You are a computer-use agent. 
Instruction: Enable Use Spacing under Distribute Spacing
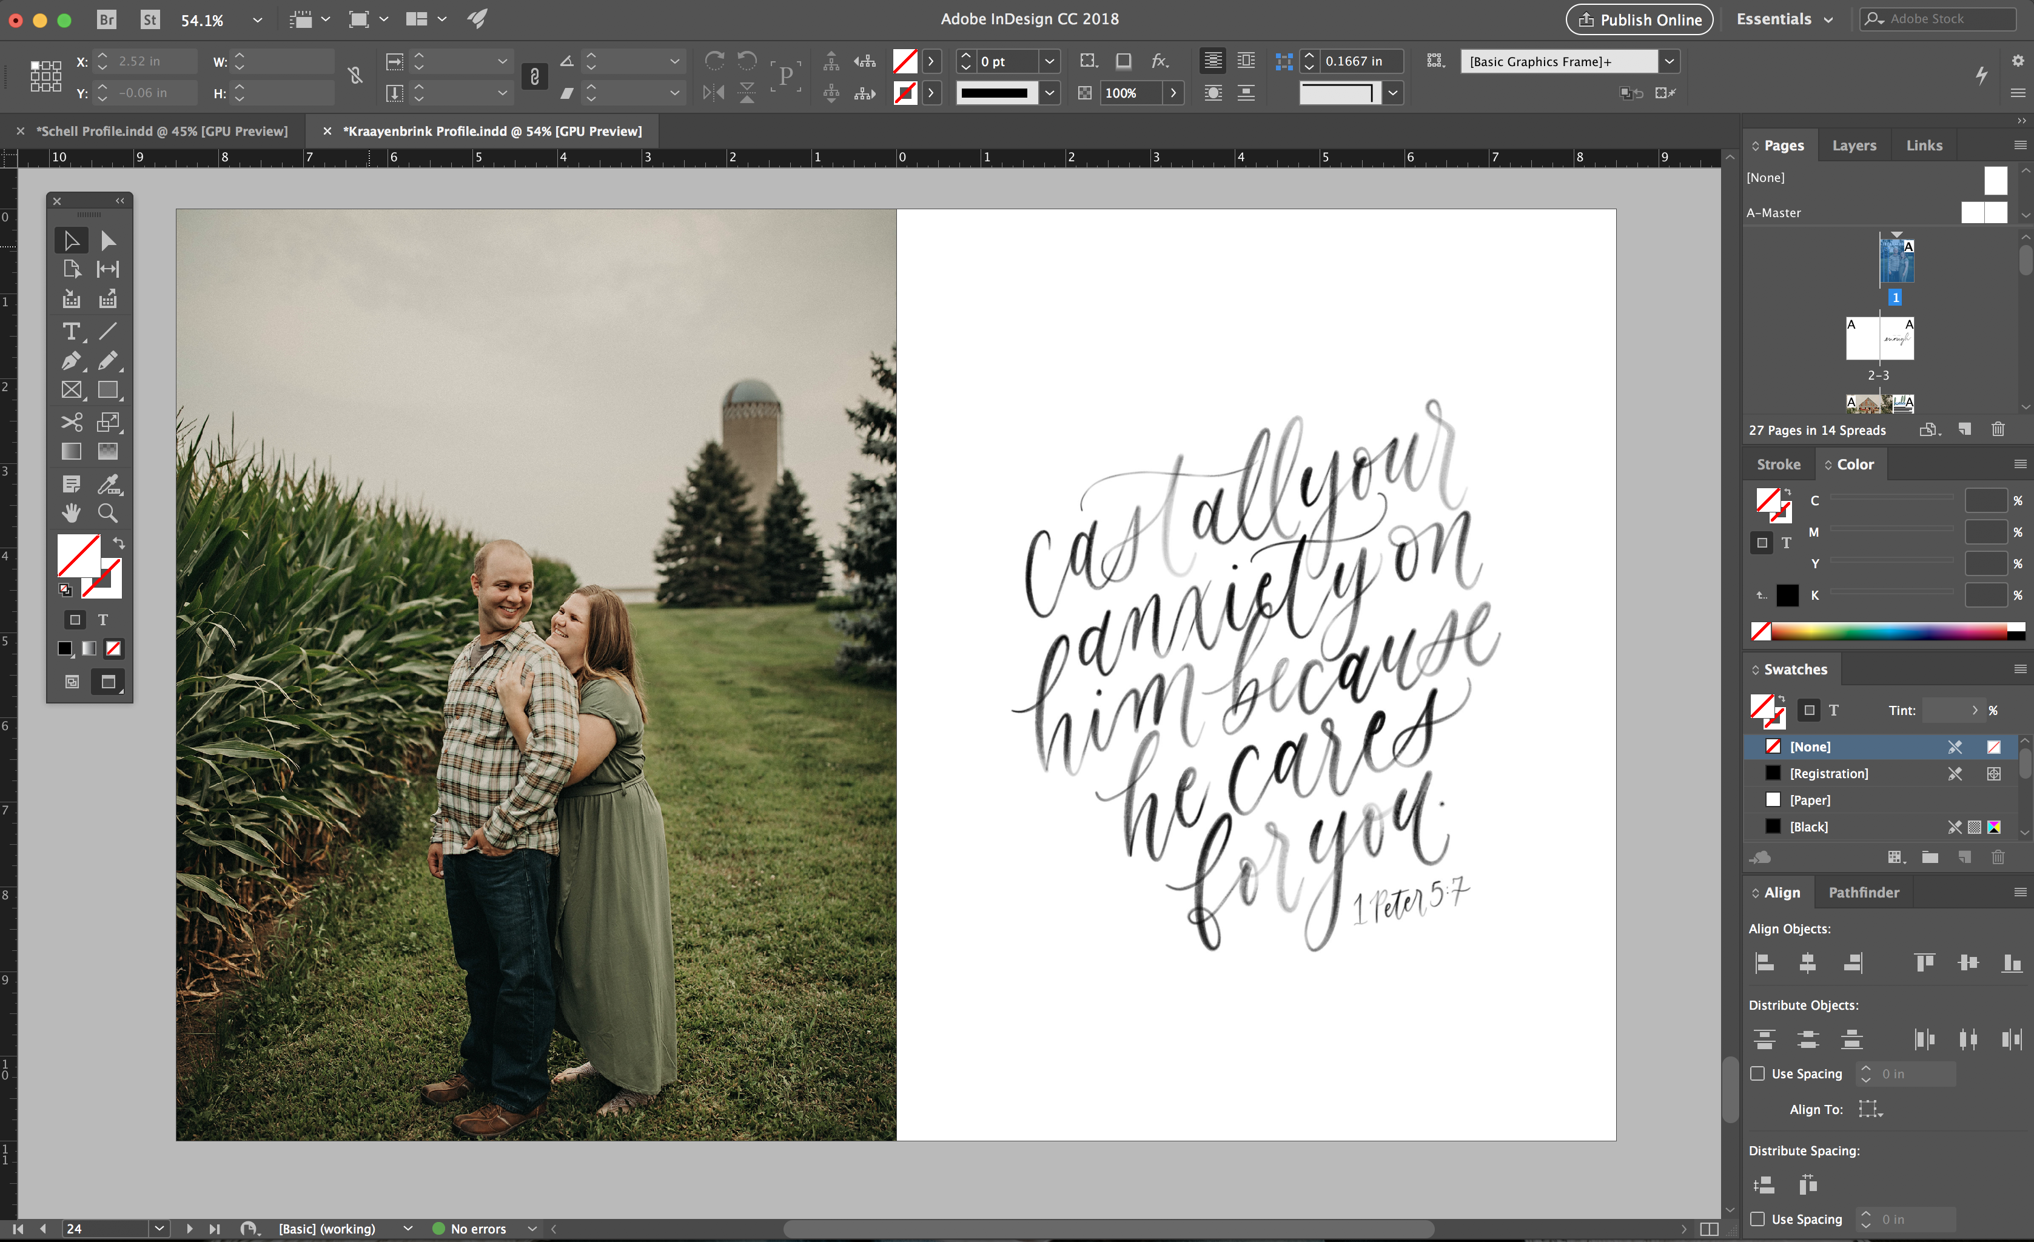[x=1757, y=1218]
